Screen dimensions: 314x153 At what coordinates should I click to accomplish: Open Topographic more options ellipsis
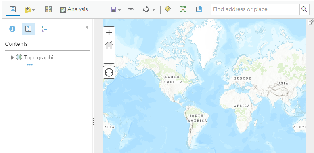point(30,65)
